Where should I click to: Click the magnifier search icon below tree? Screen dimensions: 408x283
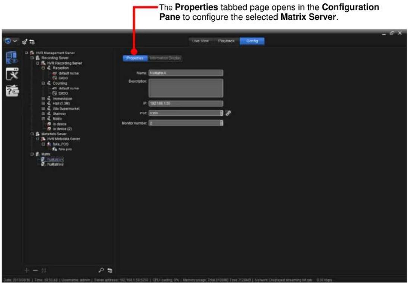pyautogui.click(x=101, y=270)
